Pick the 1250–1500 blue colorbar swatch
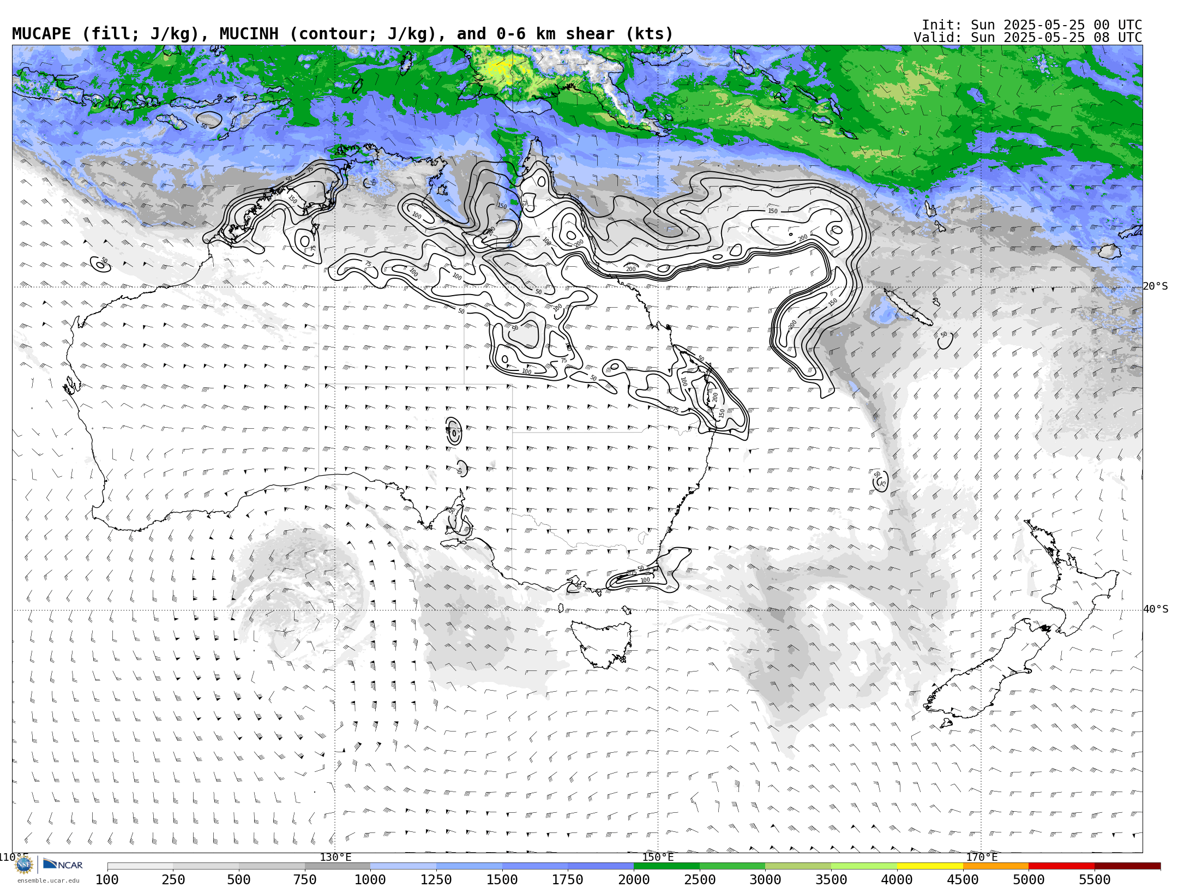This screenshot has height=887, width=1178. (x=469, y=866)
